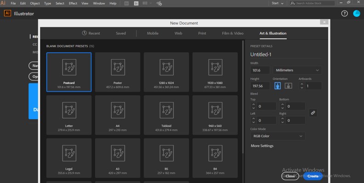This screenshot has height=183, width=364.
Task: Decrease the Bottom bleed value
Action: (283, 108)
